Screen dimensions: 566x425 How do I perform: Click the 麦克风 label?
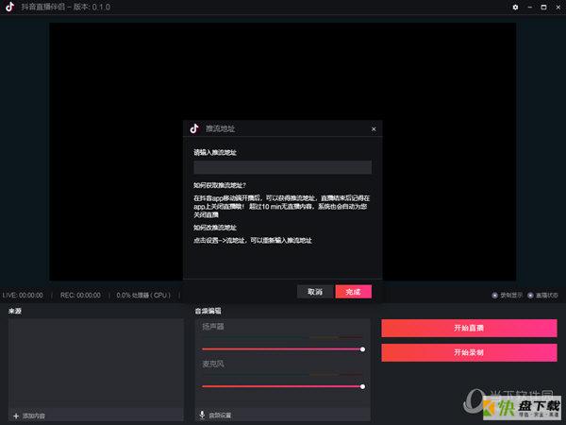pyautogui.click(x=213, y=364)
